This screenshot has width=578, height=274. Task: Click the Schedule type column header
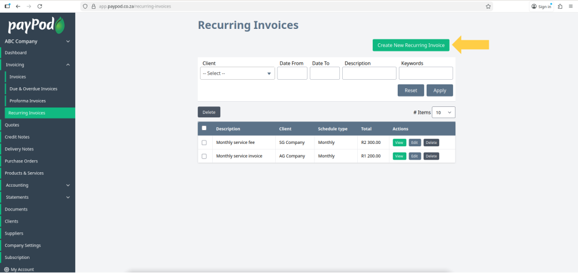(332, 129)
